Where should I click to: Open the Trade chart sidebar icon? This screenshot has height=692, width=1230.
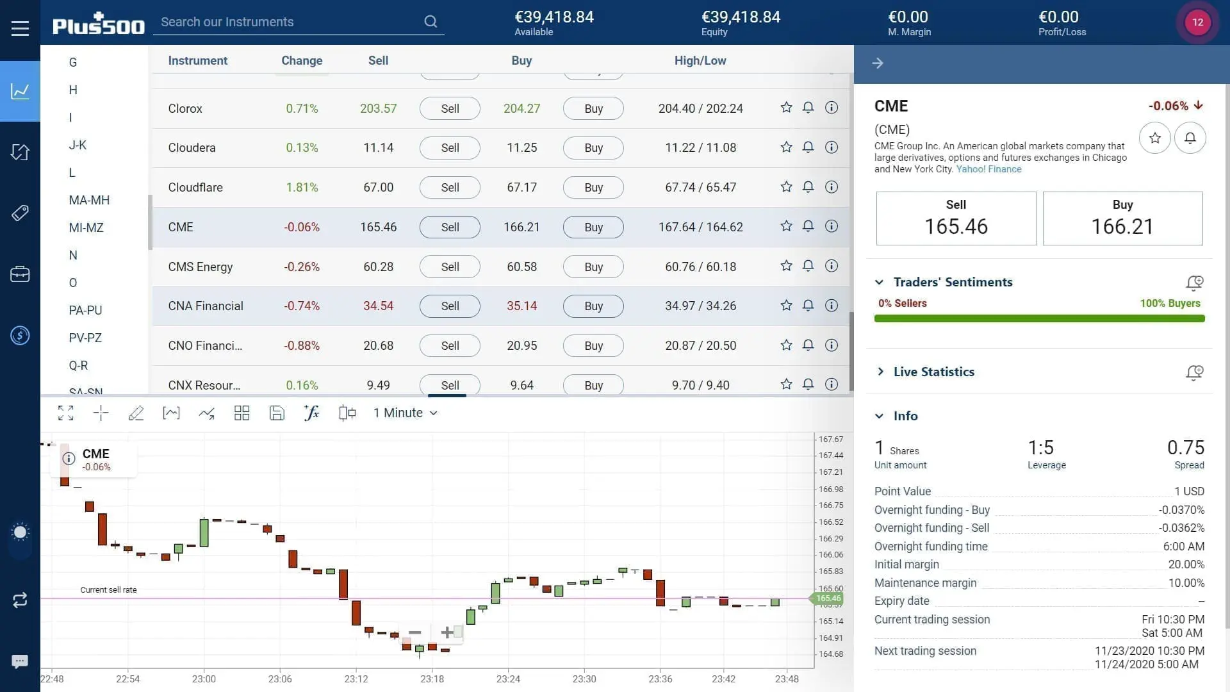[20, 91]
